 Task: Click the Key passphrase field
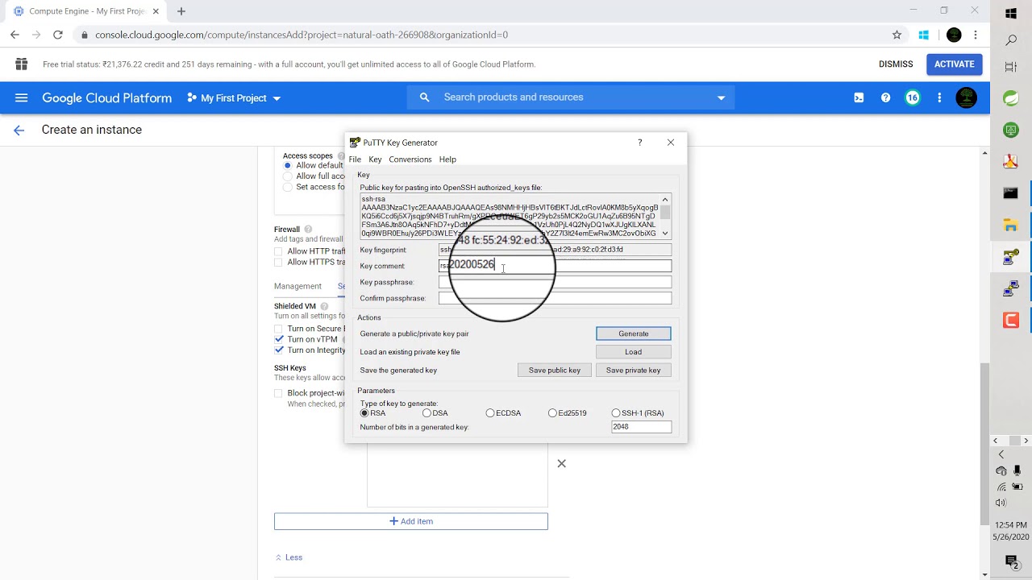click(555, 282)
